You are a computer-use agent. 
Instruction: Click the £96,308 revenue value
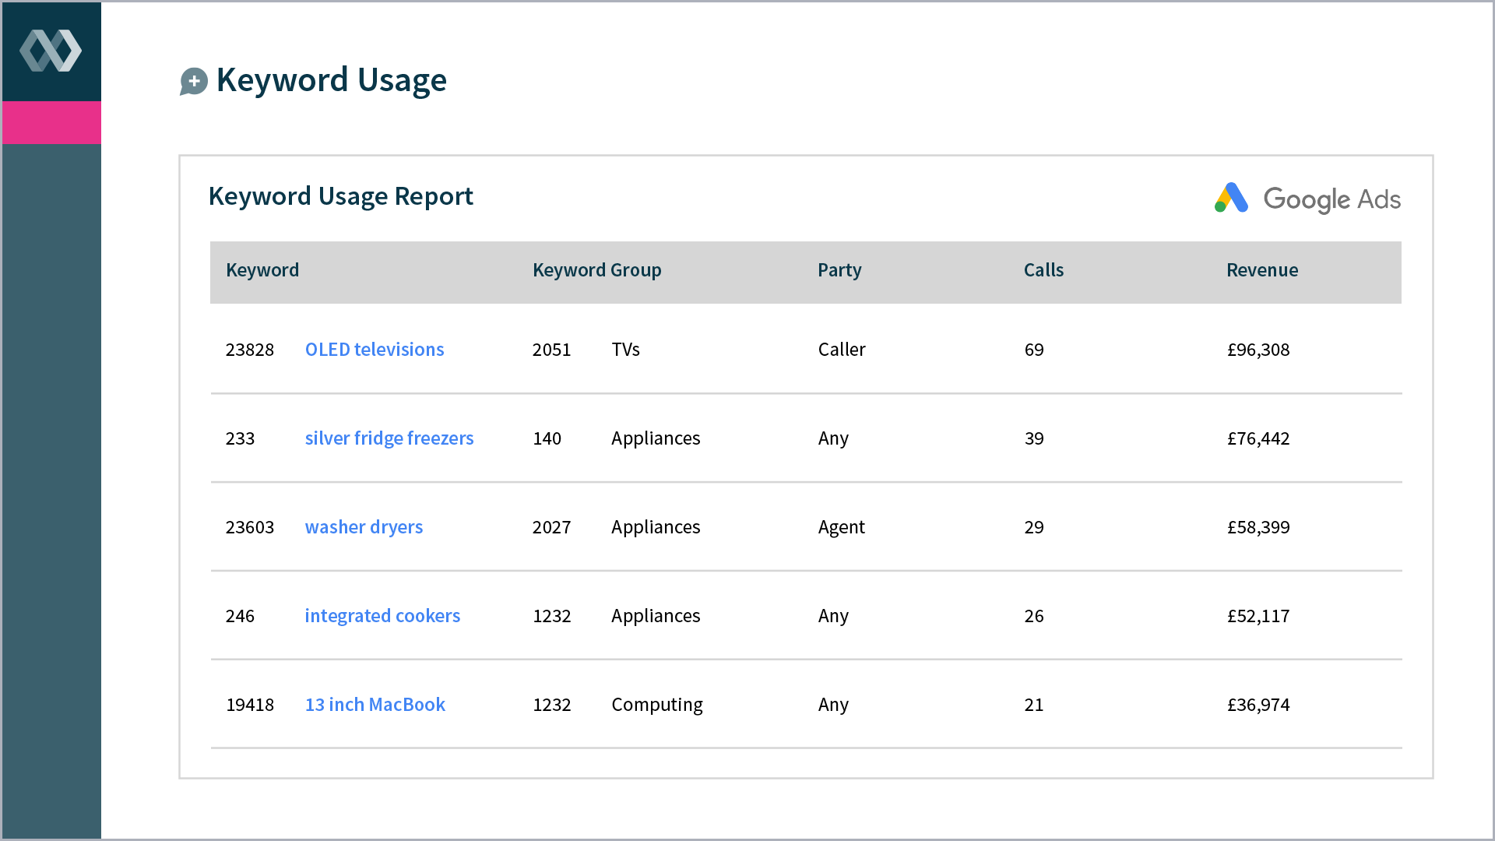pyautogui.click(x=1258, y=350)
